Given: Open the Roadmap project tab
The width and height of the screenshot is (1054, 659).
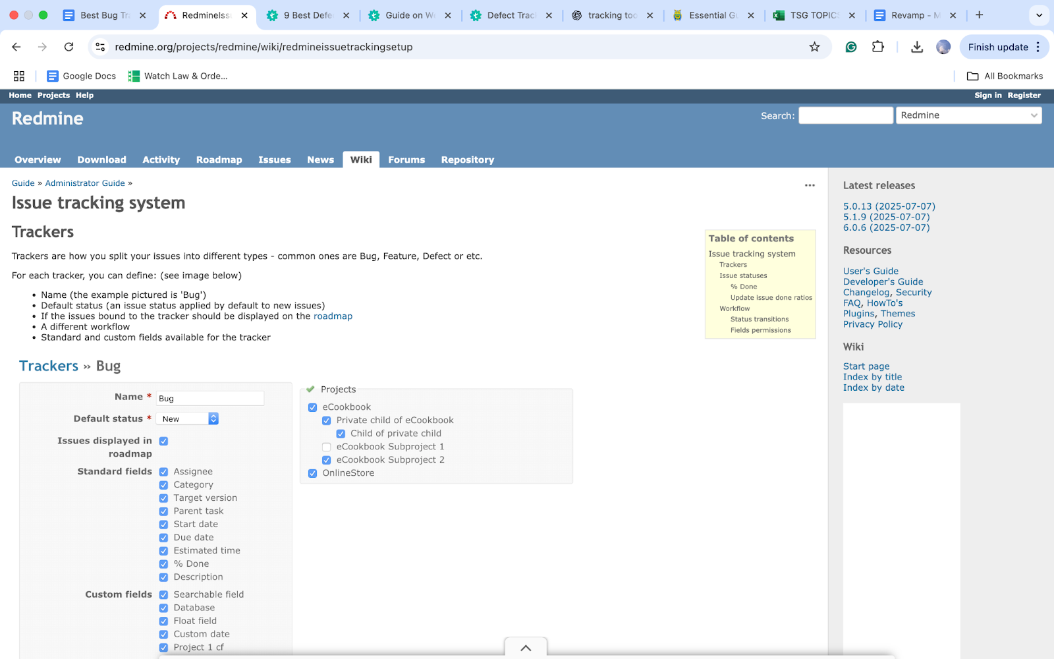Looking at the screenshot, I should pos(219,159).
